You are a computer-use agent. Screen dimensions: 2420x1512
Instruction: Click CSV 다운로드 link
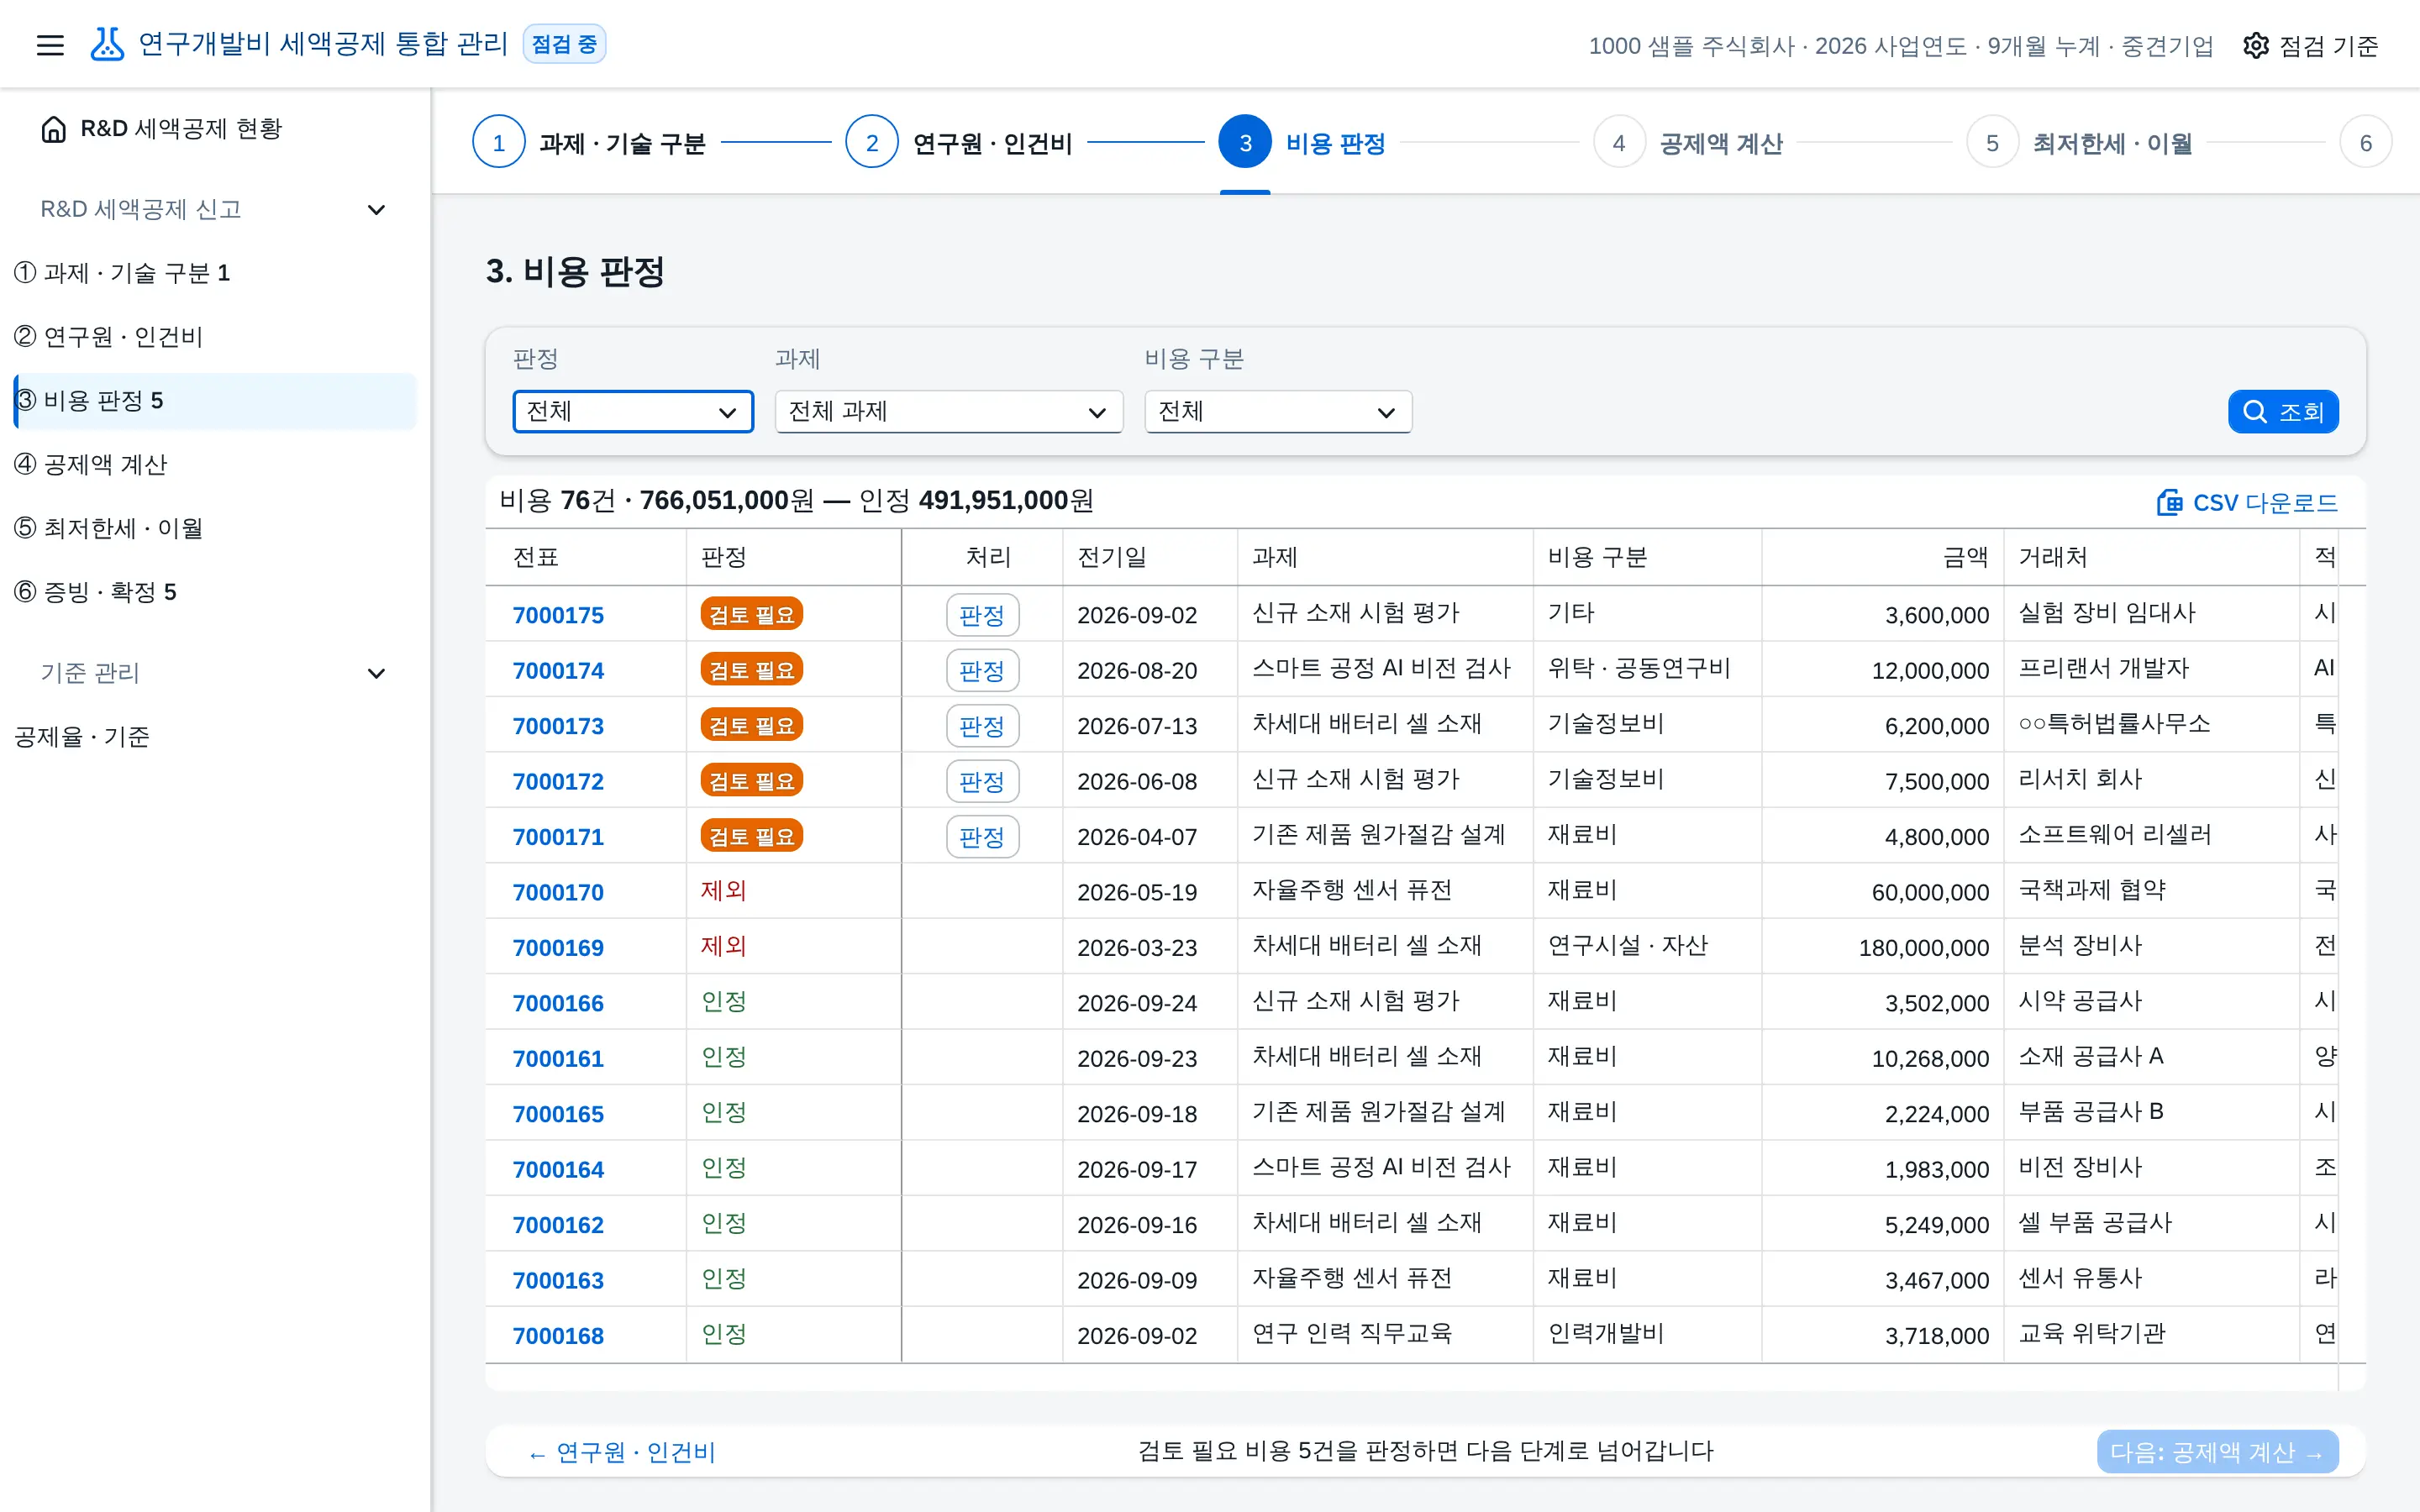[x=2247, y=502]
